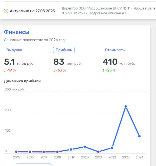Click the outlined button below the chart

click(x=33, y=165)
